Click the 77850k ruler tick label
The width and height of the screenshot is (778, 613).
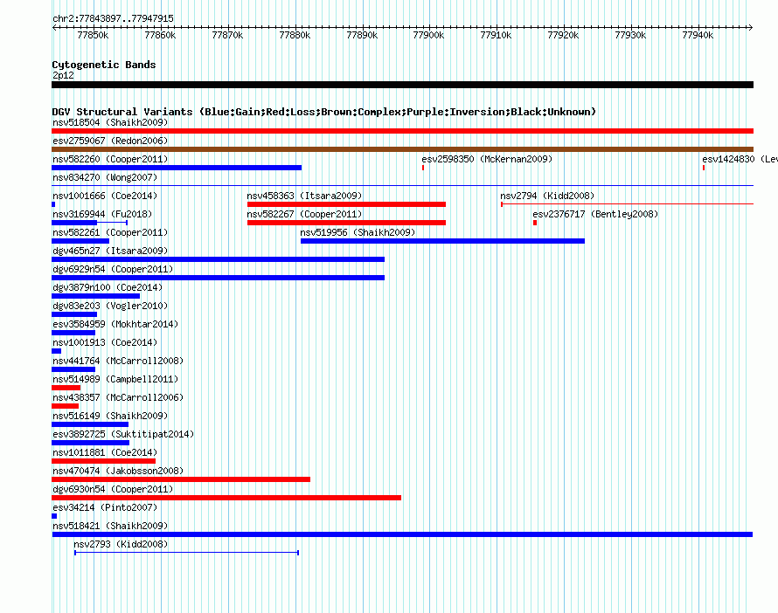(93, 35)
